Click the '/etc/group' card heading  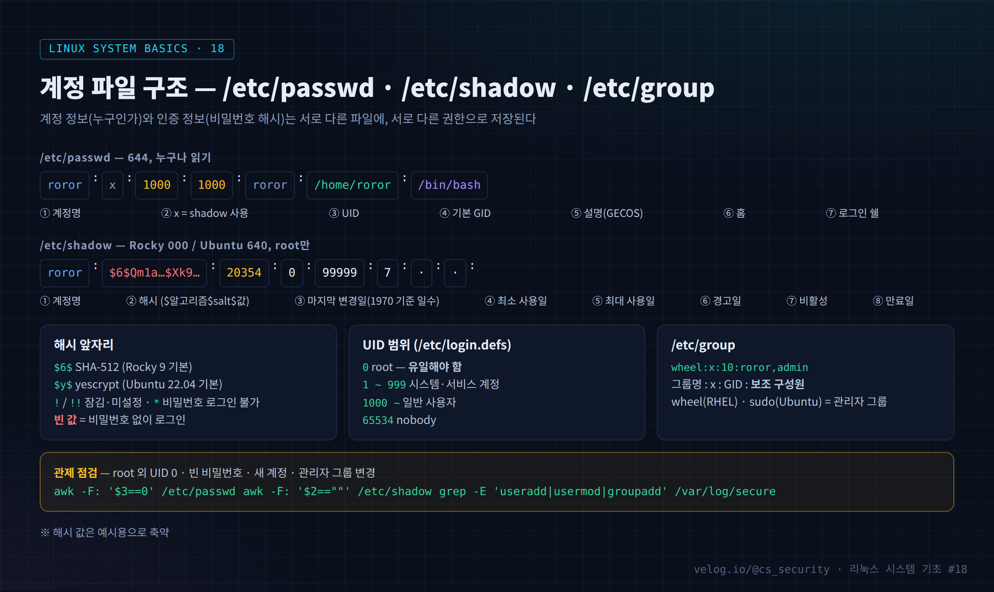703,345
